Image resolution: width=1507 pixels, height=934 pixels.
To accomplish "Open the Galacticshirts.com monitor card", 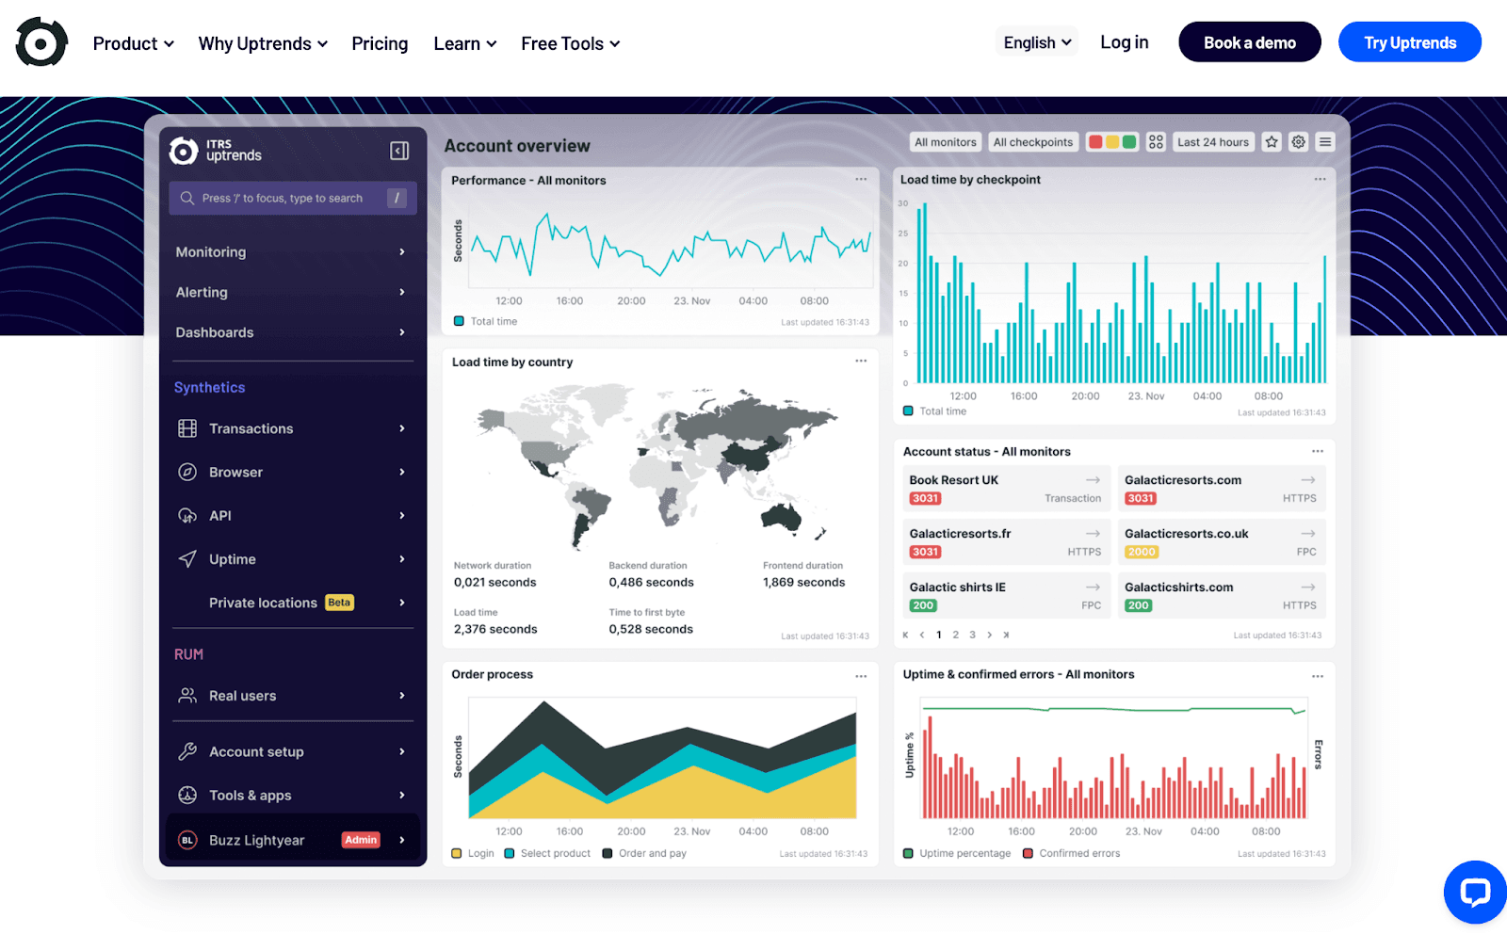I will [1222, 595].
